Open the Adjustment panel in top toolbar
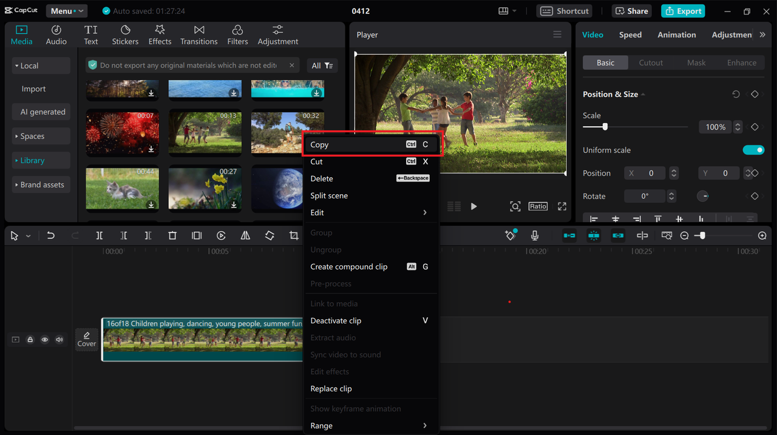Image resolution: width=777 pixels, height=435 pixels. point(278,35)
